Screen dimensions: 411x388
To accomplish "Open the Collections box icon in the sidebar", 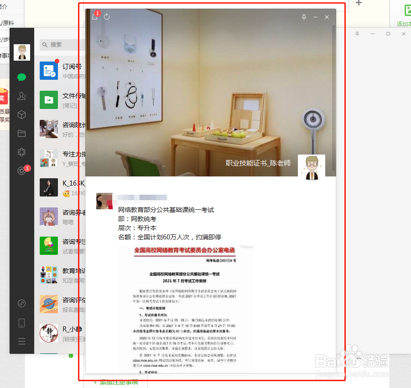I will (21, 114).
